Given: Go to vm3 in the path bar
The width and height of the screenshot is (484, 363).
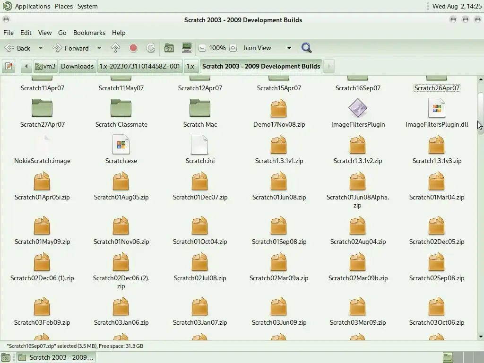Looking at the screenshot, I should 45,66.
